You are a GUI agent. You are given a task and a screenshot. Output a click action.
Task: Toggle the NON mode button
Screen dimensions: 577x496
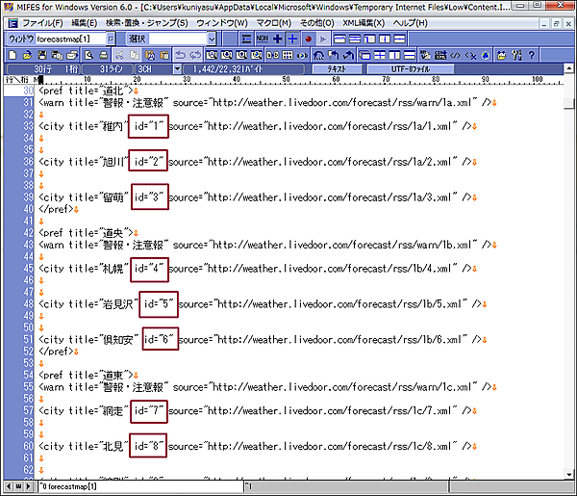260,39
